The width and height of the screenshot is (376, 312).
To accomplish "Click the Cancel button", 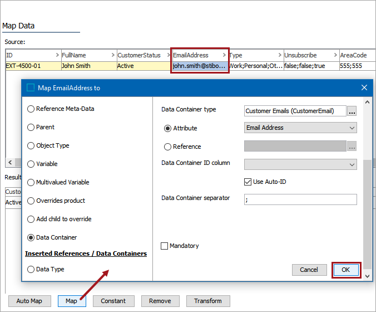I will click(309, 270).
